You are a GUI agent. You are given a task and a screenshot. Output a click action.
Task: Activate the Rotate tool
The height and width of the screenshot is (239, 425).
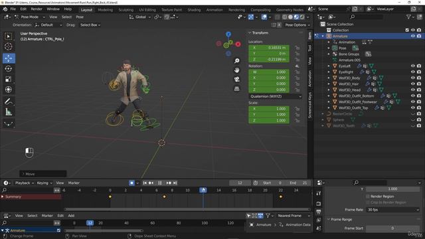point(9,68)
